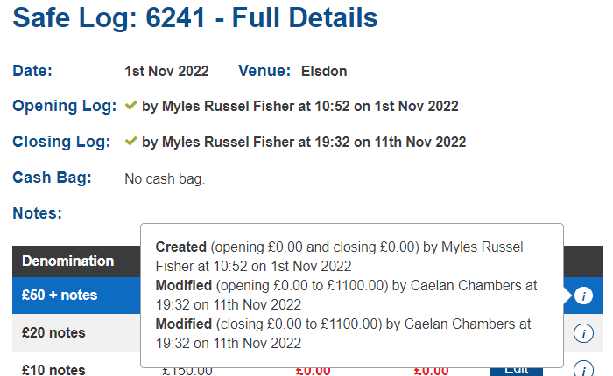Click the green Opening Log checkmark
The image size is (613, 376).
point(131,106)
